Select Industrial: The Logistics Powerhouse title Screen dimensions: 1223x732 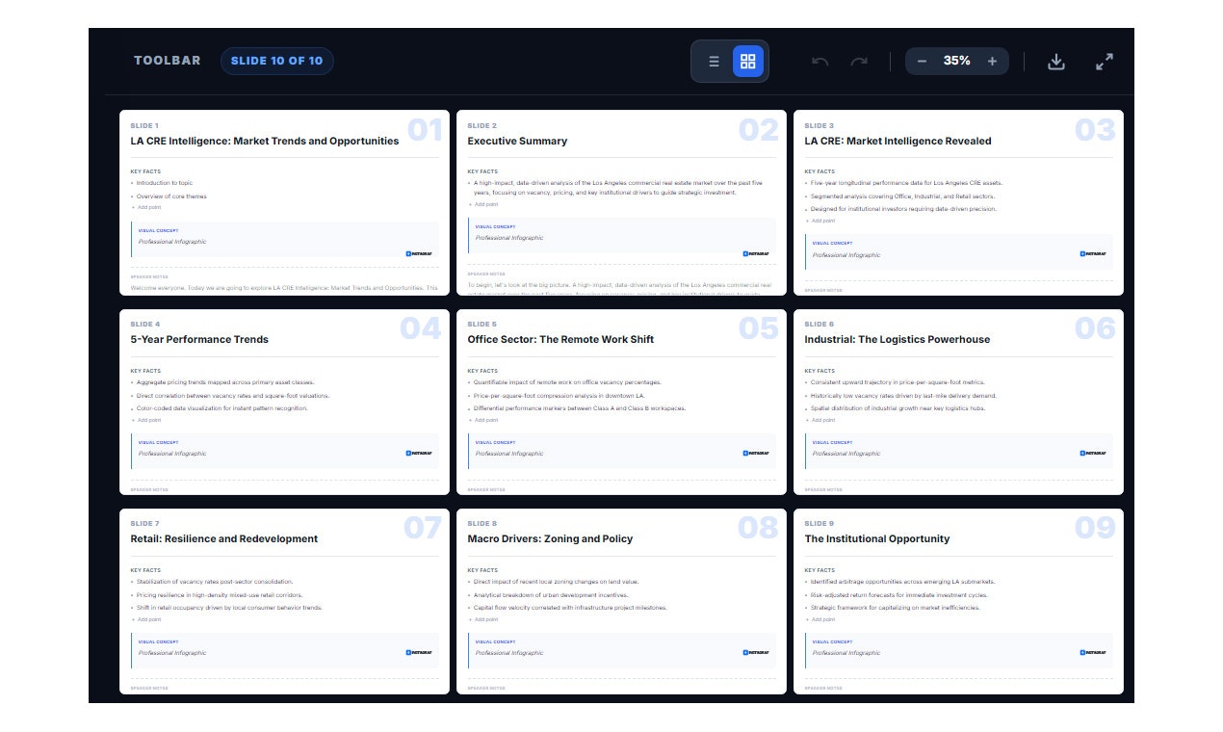tap(897, 339)
